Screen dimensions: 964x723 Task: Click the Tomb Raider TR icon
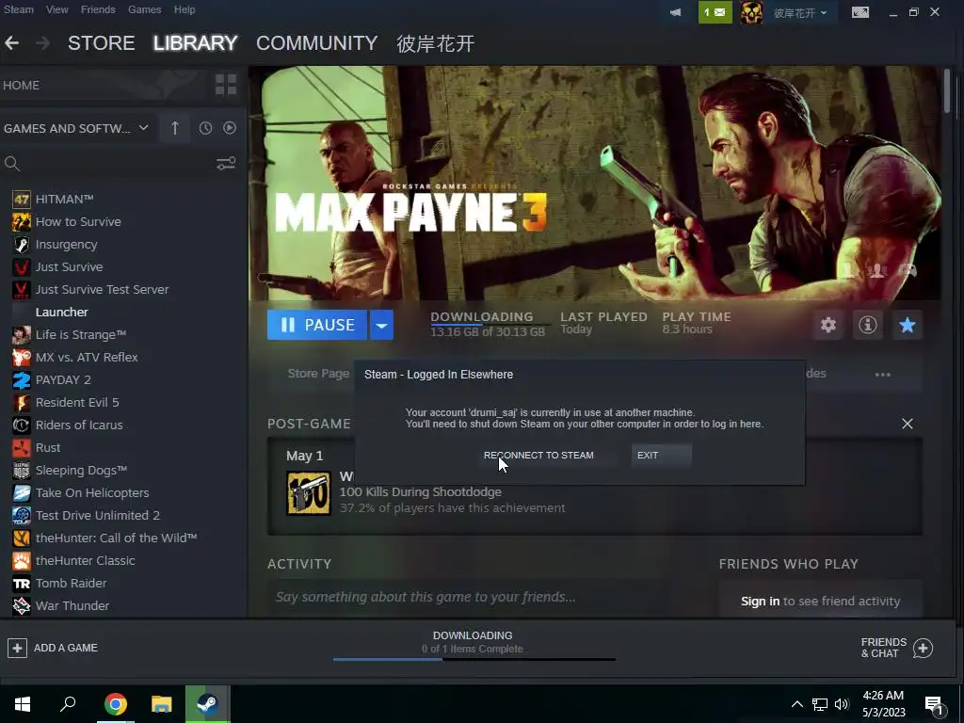click(x=22, y=584)
